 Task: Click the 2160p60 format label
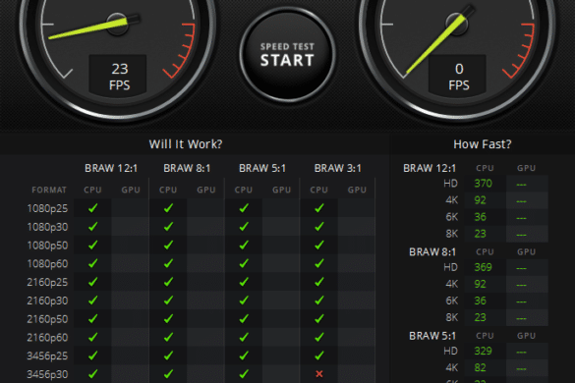48,337
